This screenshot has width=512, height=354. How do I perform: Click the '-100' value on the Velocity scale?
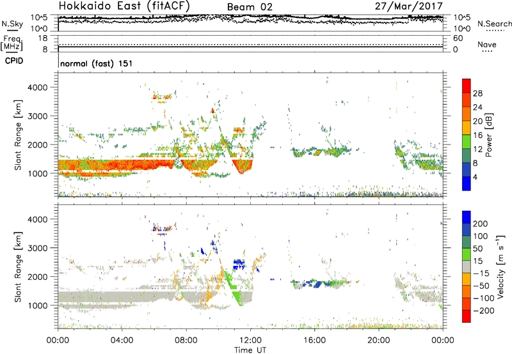click(x=484, y=298)
